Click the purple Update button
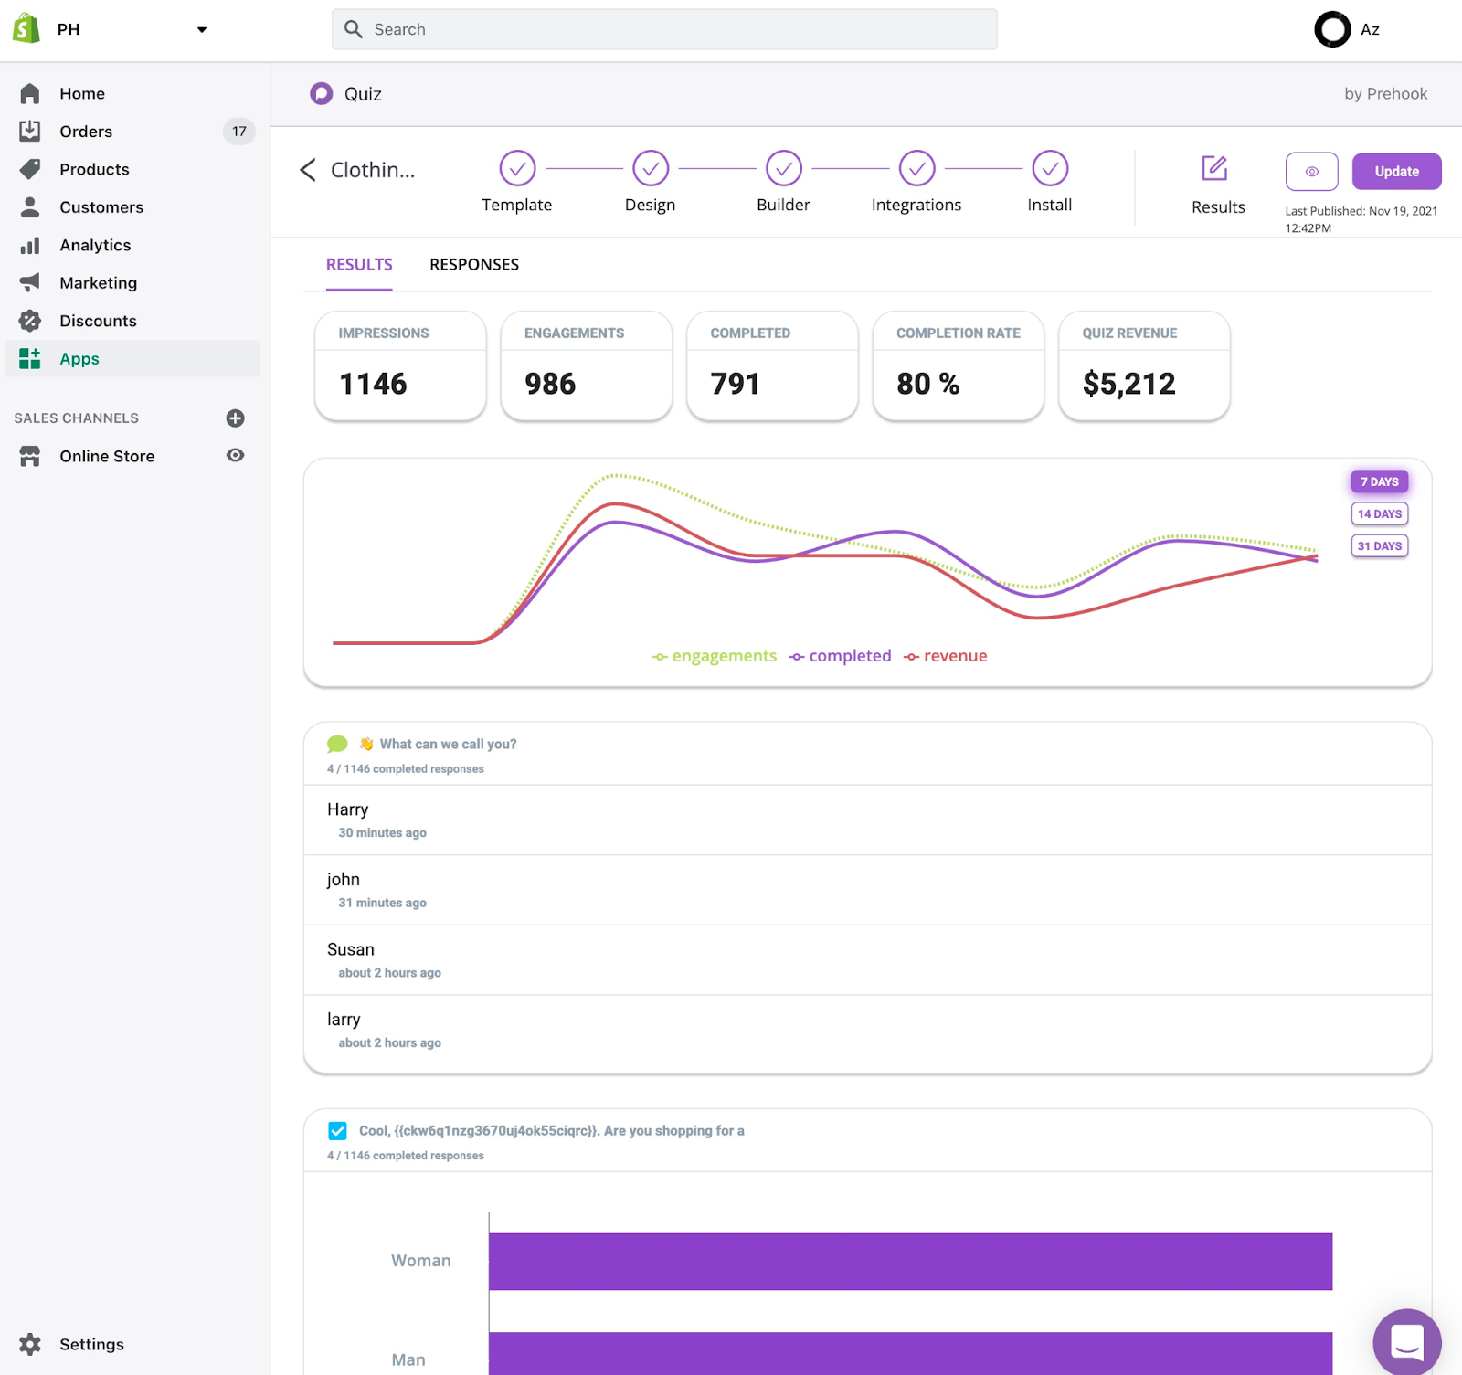1462x1375 pixels. pos(1397,171)
